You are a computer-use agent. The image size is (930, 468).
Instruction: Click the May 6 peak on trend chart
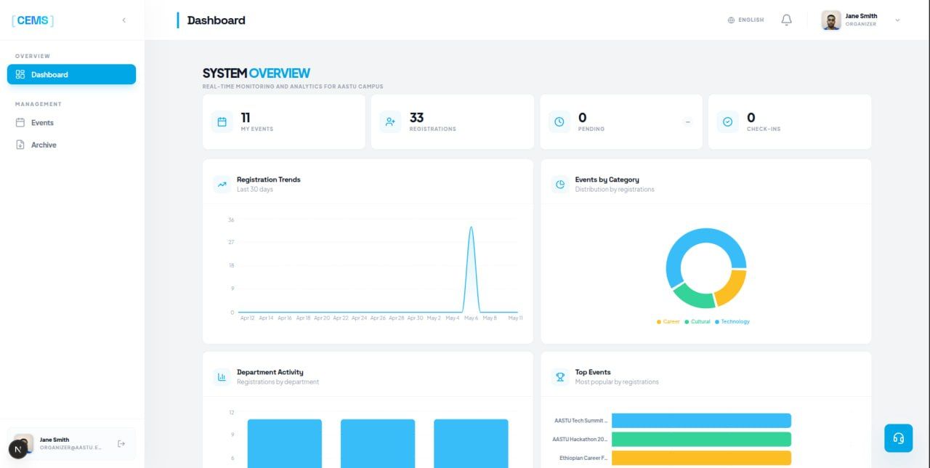click(472, 227)
